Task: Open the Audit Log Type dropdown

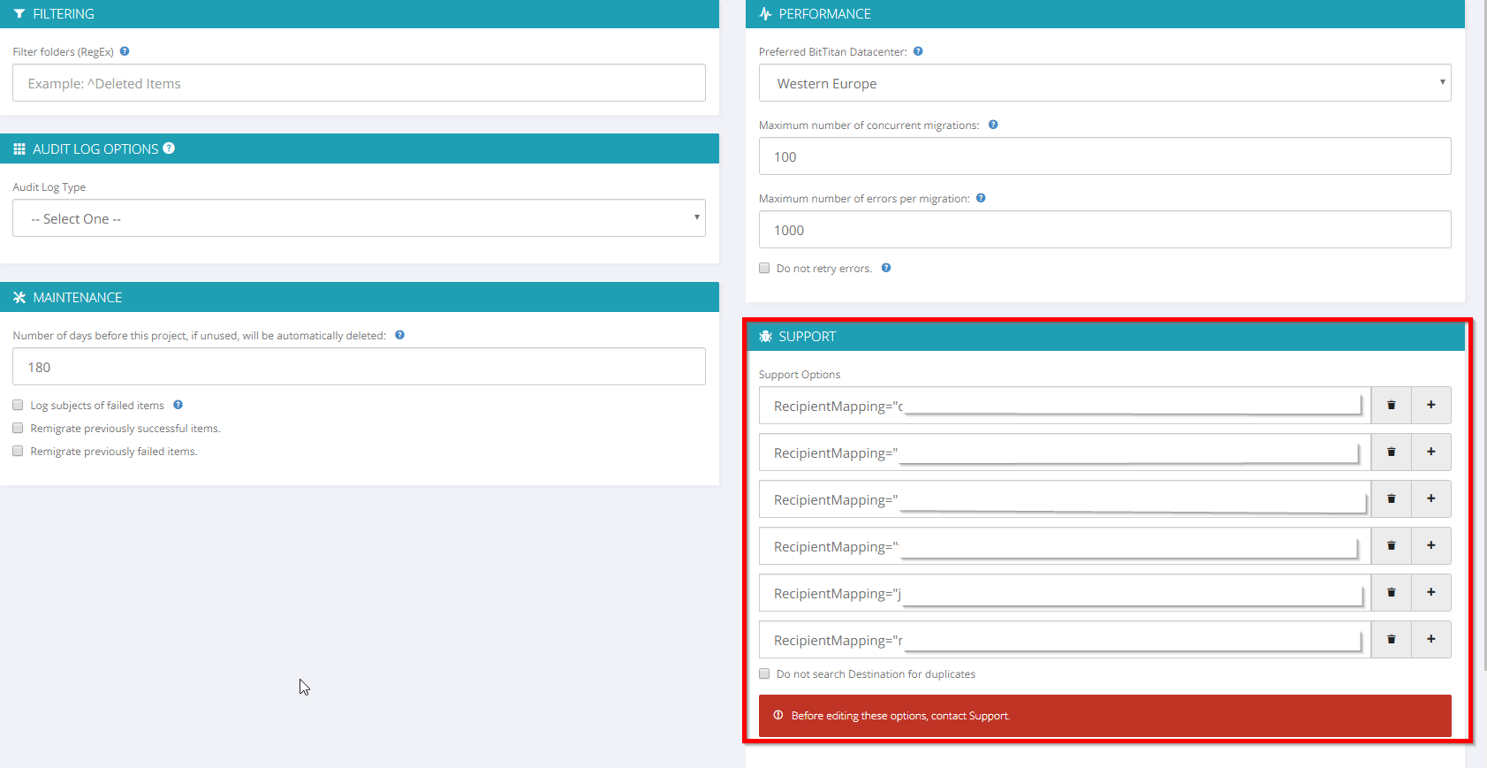Action: click(359, 218)
